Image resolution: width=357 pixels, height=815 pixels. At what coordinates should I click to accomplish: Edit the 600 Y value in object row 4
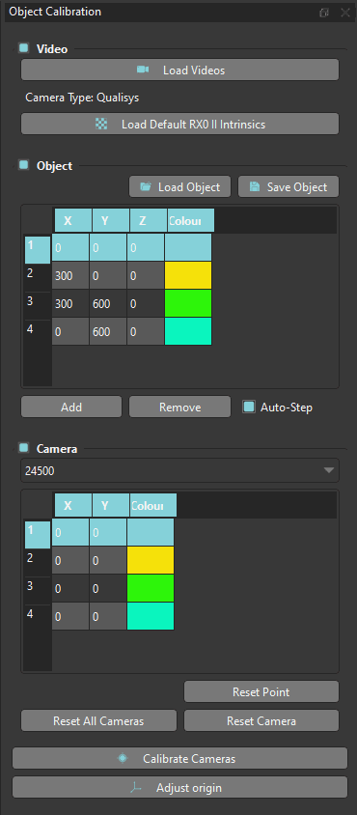(x=108, y=331)
